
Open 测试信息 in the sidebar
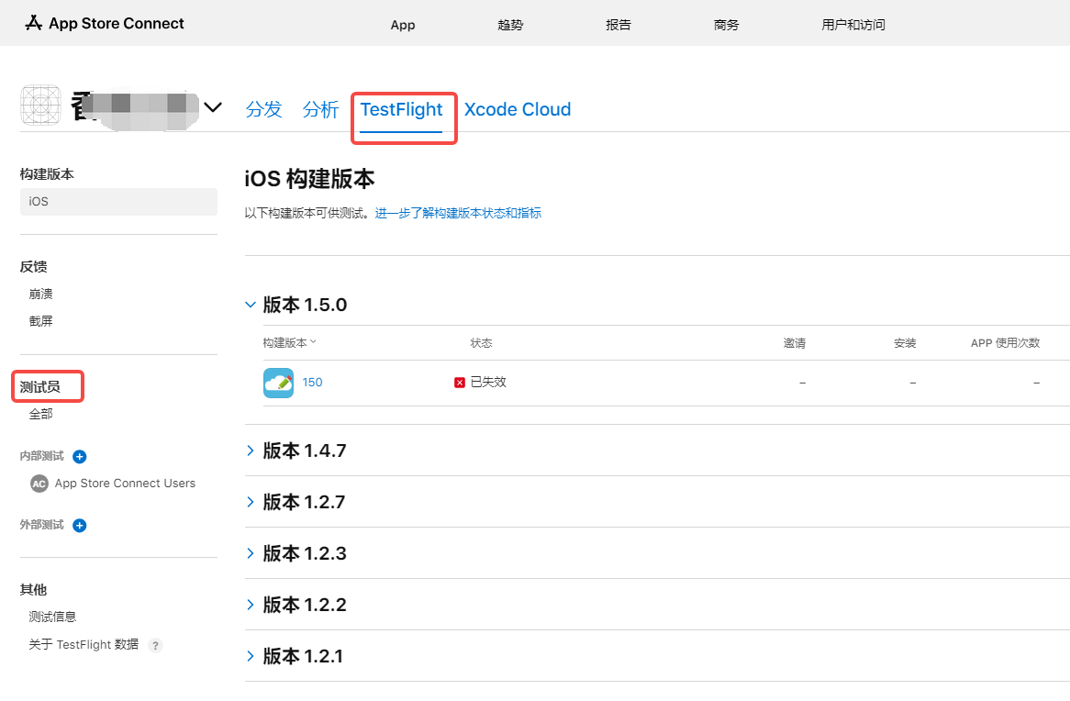pos(52,617)
